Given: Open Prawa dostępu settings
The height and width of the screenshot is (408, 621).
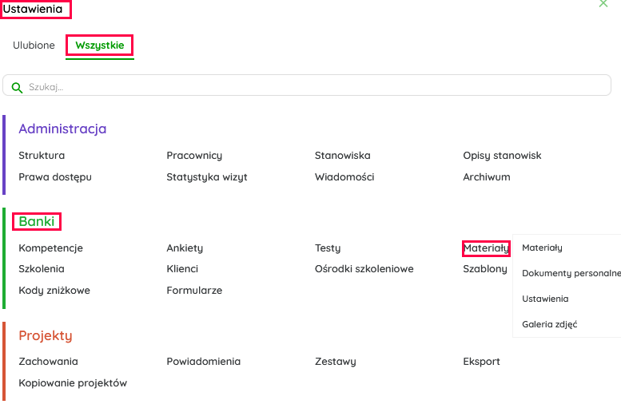Looking at the screenshot, I should pos(55,177).
